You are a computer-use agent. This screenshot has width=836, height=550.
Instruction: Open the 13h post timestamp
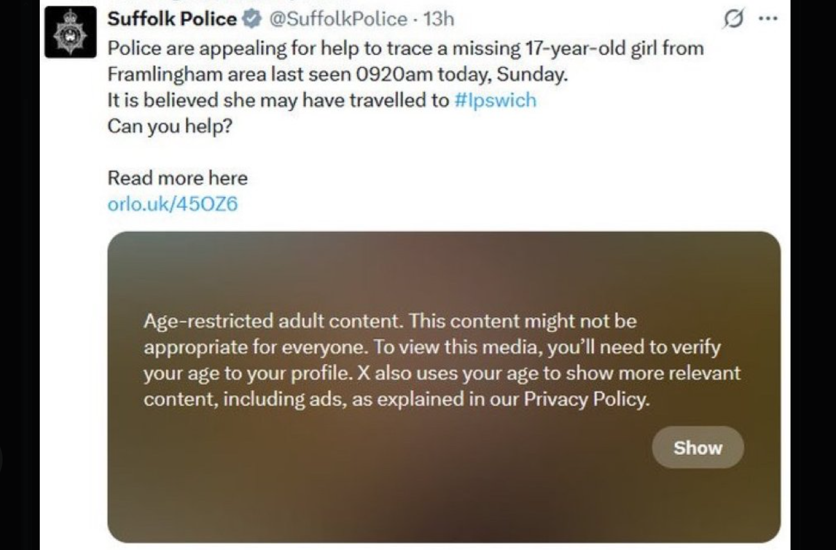pos(439,19)
